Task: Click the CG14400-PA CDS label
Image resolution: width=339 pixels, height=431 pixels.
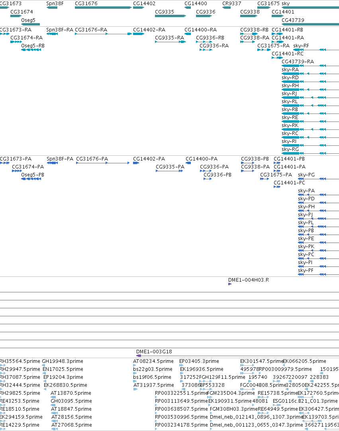Action: click(x=202, y=159)
